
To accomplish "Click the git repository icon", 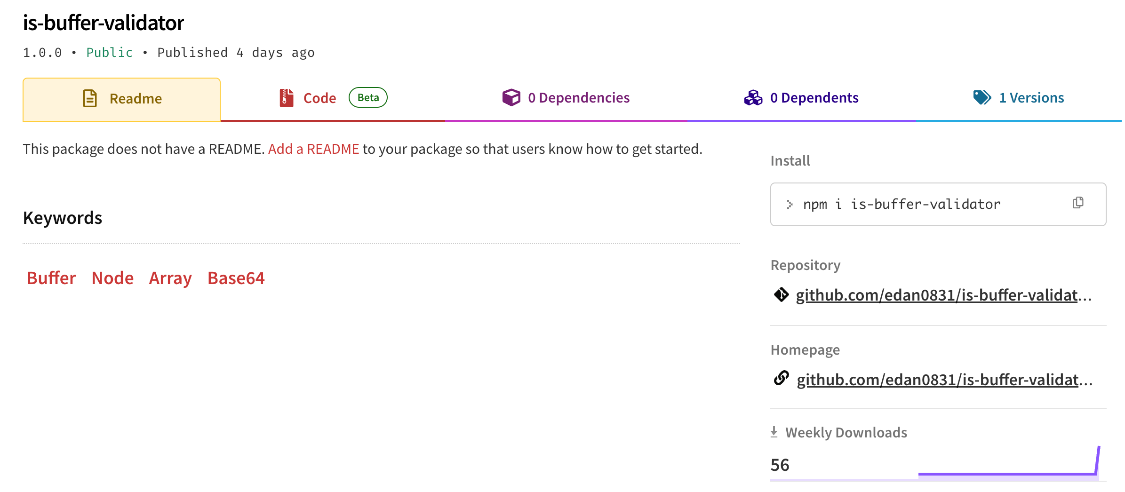I will click(781, 295).
